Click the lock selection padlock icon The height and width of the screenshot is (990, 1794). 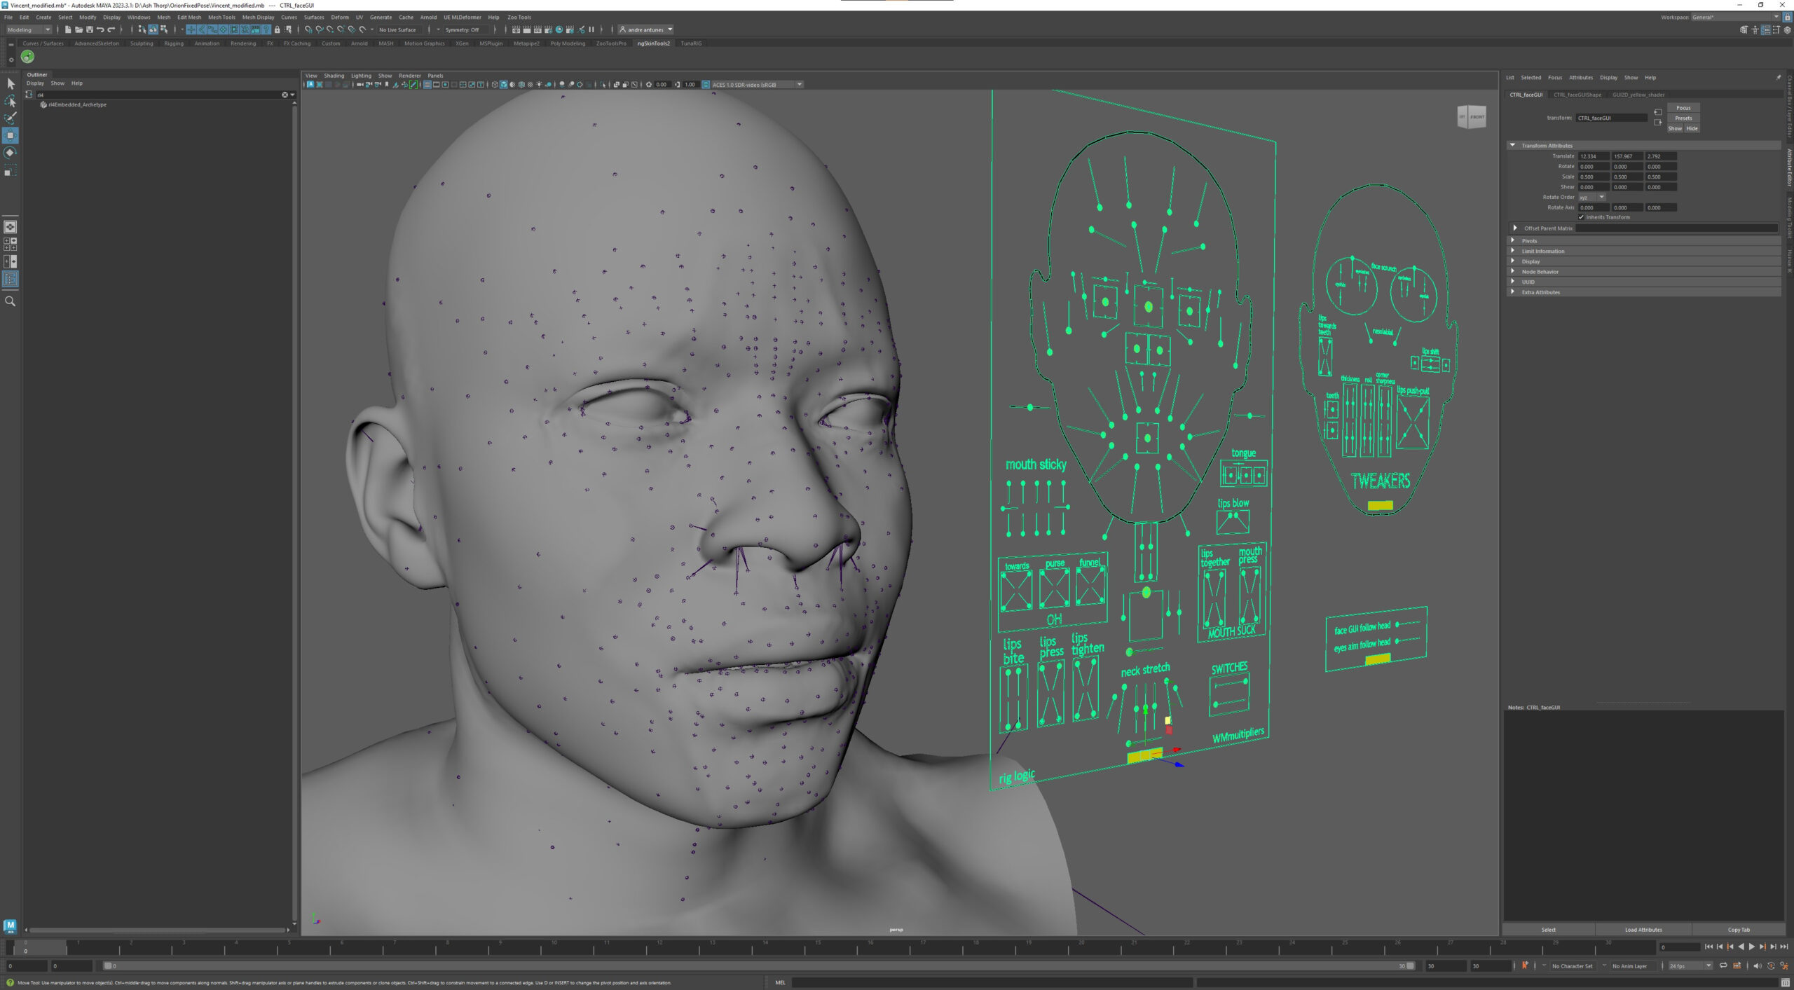[277, 29]
